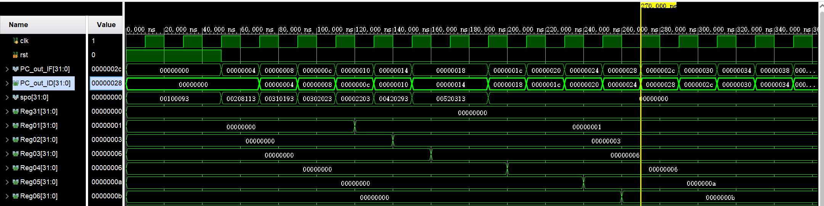The width and height of the screenshot is (824, 206).
Task: Click the Name column header
Action: point(18,25)
